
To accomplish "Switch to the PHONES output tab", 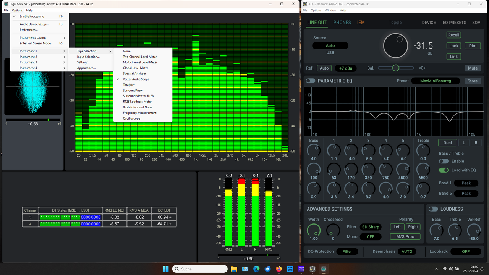I will [342, 23].
